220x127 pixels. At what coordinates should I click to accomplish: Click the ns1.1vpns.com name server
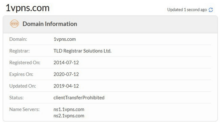pyautogui.click(x=69, y=109)
